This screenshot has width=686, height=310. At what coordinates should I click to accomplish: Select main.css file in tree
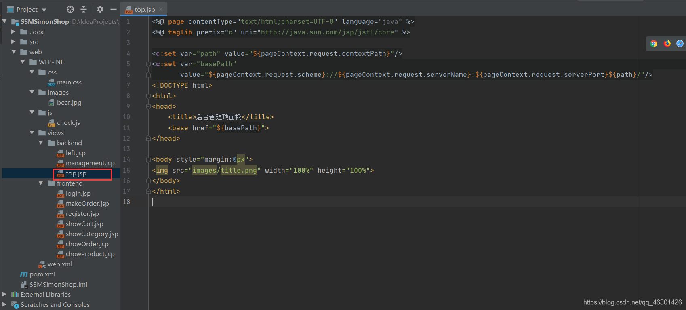(65, 82)
